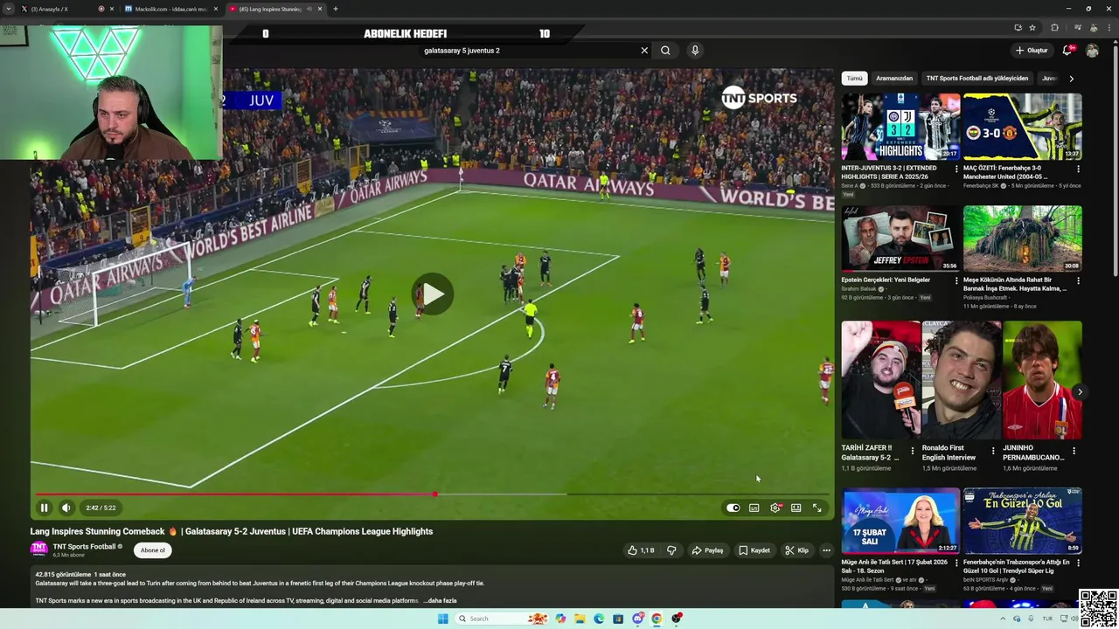
Task: Open a new Chrome tab with plus
Action: pyautogui.click(x=336, y=9)
